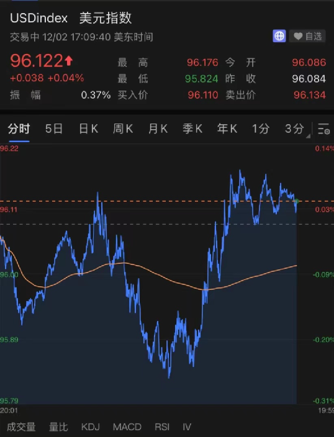Choose the 季K quarterly tab
This screenshot has width=334, height=437.
coord(192,128)
